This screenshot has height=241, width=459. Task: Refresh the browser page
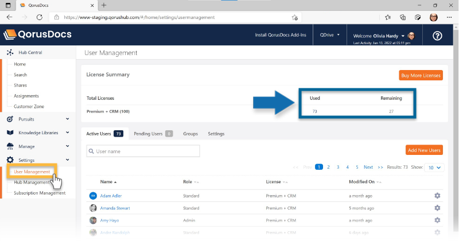point(39,17)
